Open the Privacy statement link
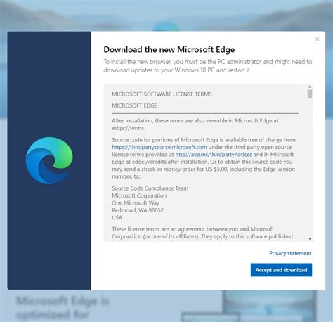 [x=290, y=253]
